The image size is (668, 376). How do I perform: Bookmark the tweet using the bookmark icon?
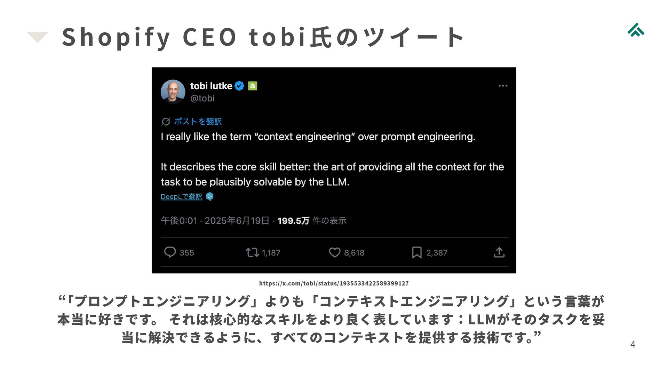[416, 252]
